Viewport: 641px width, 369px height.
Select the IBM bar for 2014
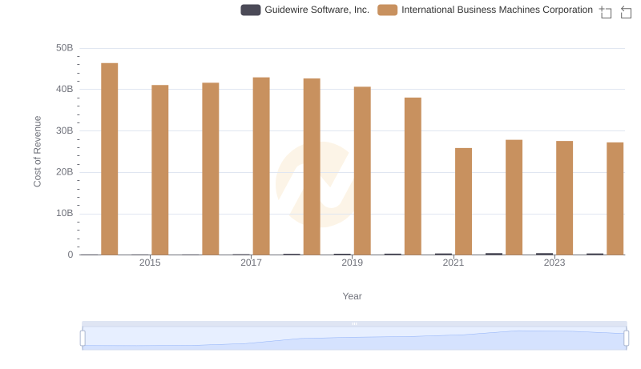(x=110, y=158)
